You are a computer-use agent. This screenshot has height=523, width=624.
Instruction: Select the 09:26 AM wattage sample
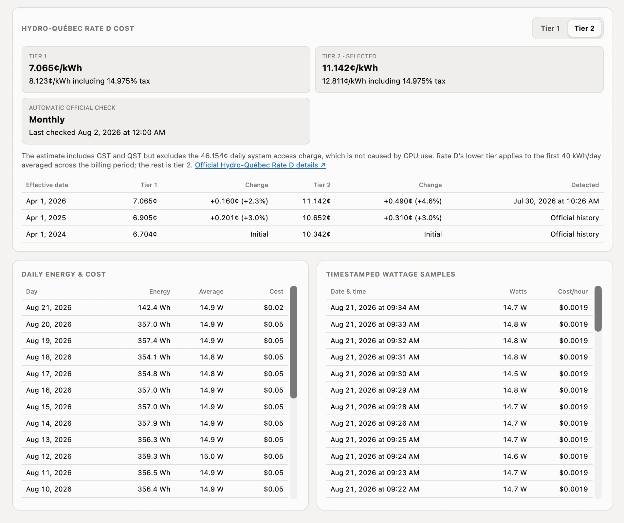coord(459,423)
